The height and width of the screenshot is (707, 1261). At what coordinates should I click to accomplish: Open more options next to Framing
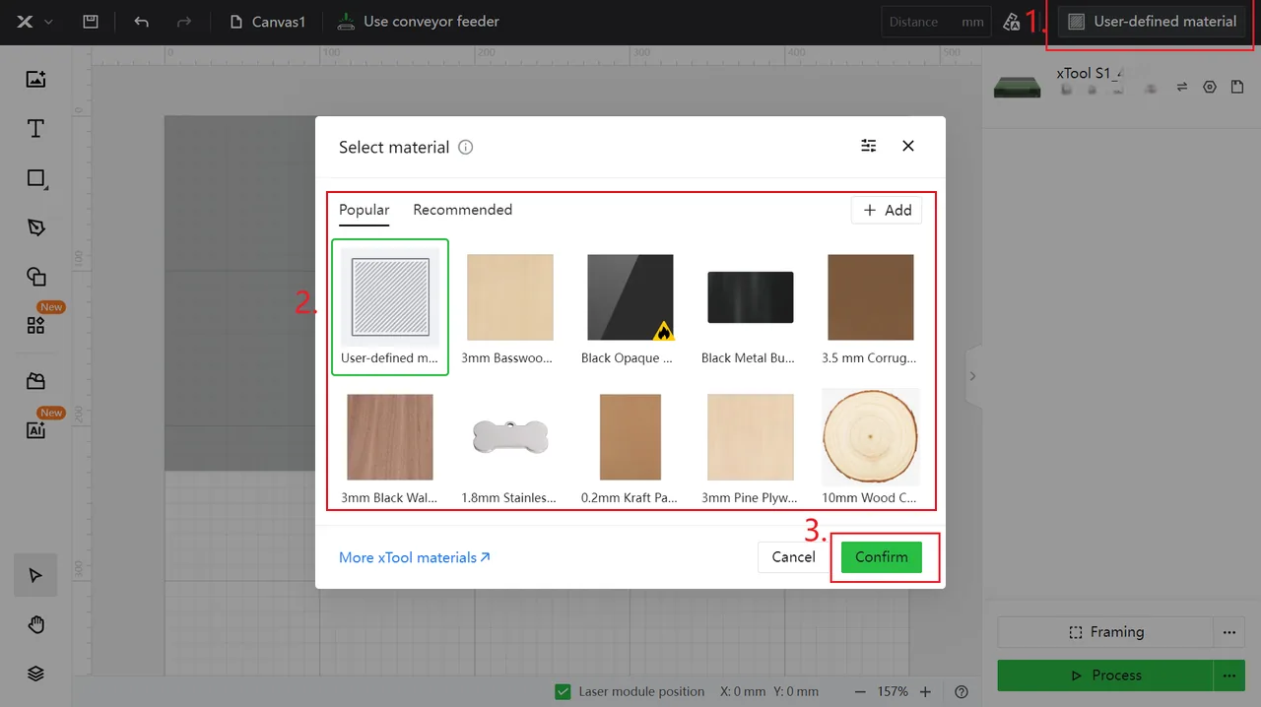point(1228,632)
